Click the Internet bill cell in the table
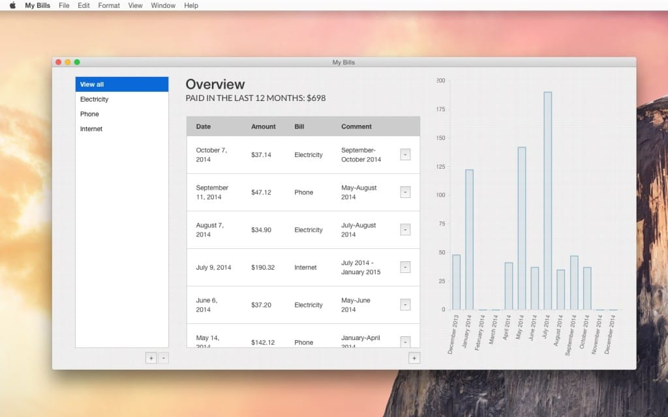The image size is (668, 417). (305, 267)
